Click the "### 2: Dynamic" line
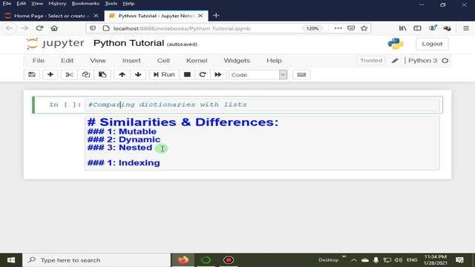 [124, 139]
